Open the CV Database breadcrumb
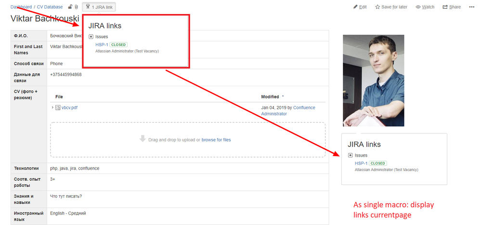481x225 pixels. [50, 7]
